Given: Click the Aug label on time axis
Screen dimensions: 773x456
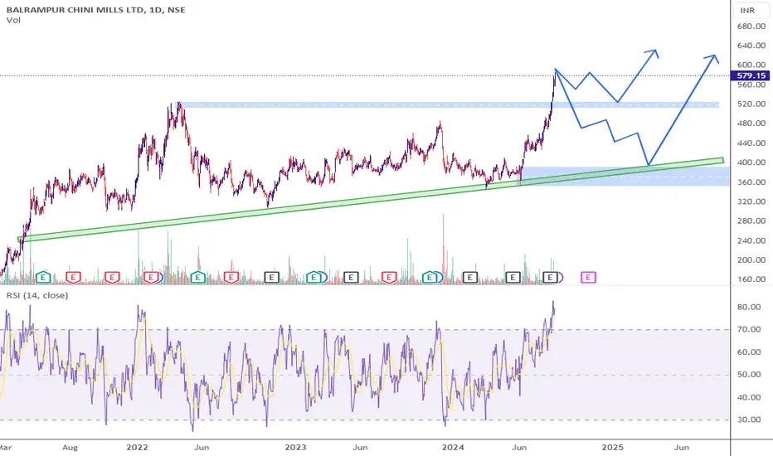Looking at the screenshot, I should pos(70,448).
